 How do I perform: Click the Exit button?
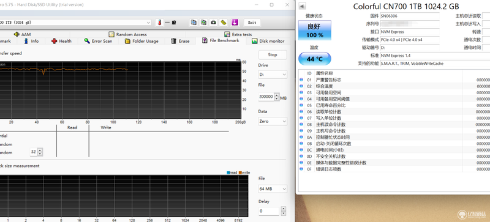pyautogui.click(x=252, y=23)
